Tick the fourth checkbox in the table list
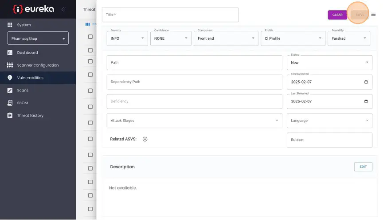Image resolution: width=383 pixels, height=220 pixels. click(90, 75)
